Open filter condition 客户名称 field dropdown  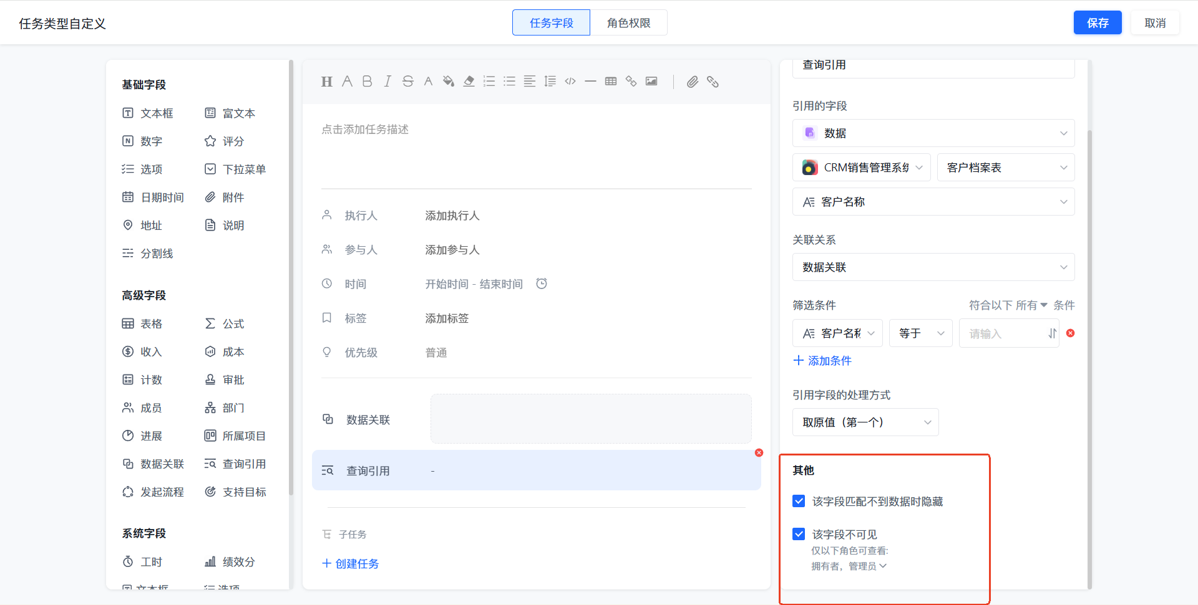[837, 333]
